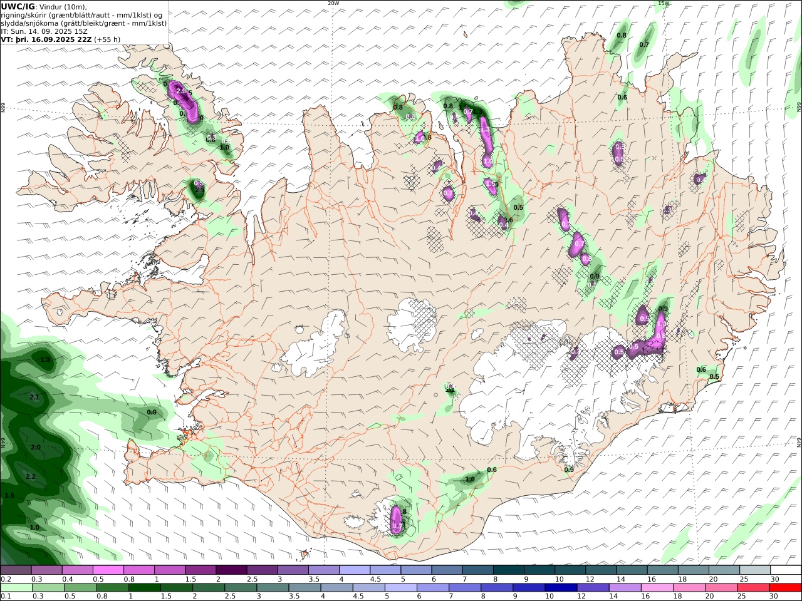Click the palest green 0.1 rain legend swatch
This screenshot has width=802, height=601.
coord(16,587)
